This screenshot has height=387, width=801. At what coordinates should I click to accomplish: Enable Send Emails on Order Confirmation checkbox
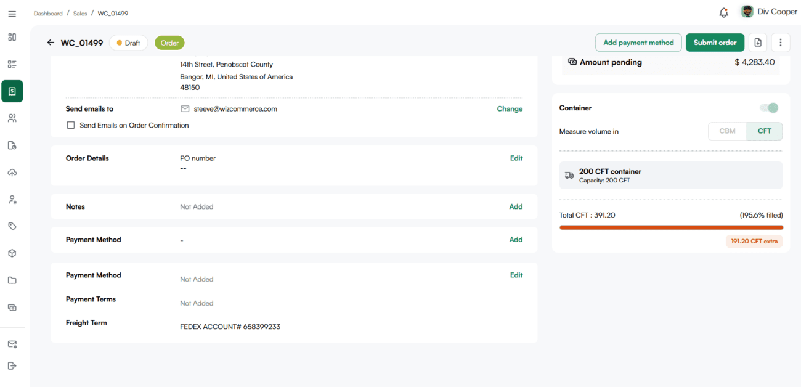coord(71,125)
